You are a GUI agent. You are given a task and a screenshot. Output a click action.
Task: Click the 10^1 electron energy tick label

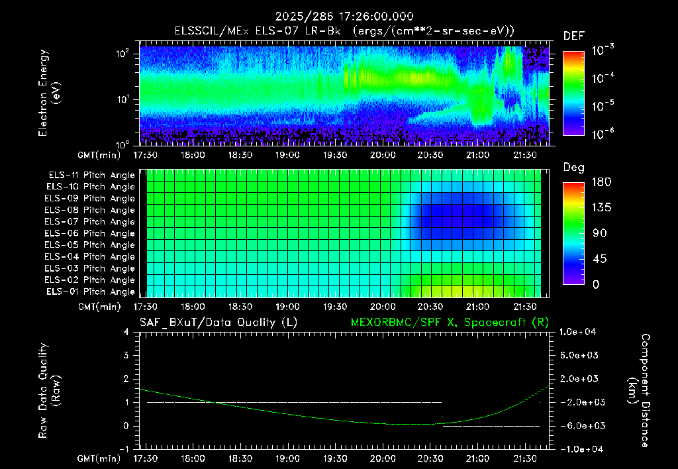(x=122, y=99)
